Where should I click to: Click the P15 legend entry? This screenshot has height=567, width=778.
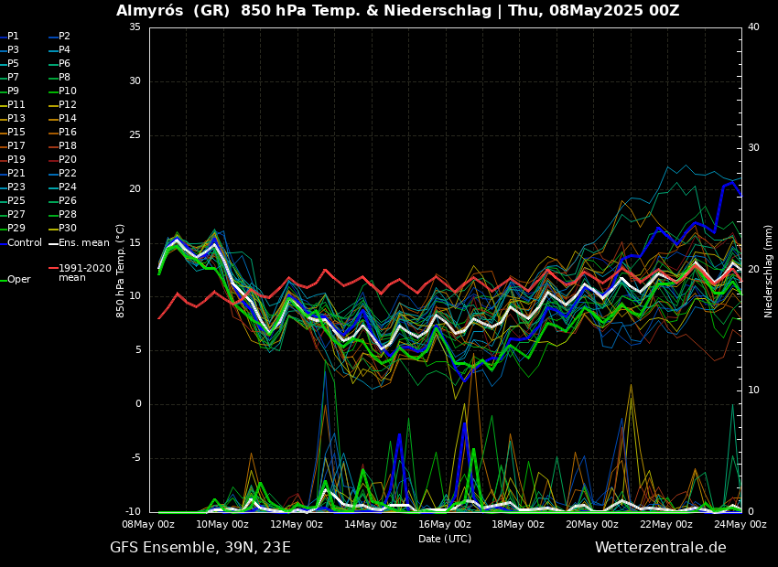click(16, 133)
